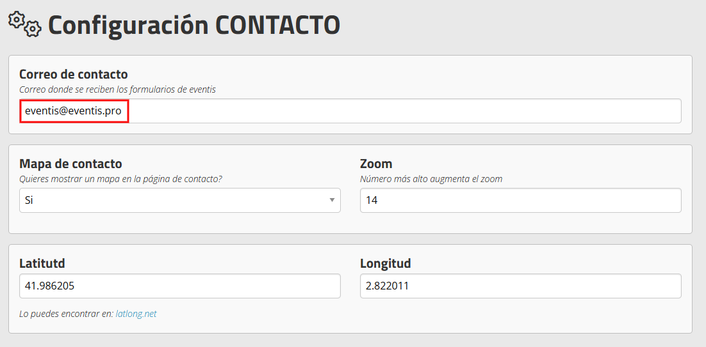Image resolution: width=706 pixels, height=347 pixels.
Task: Click the question text about showing a map
Action: [x=120, y=179]
